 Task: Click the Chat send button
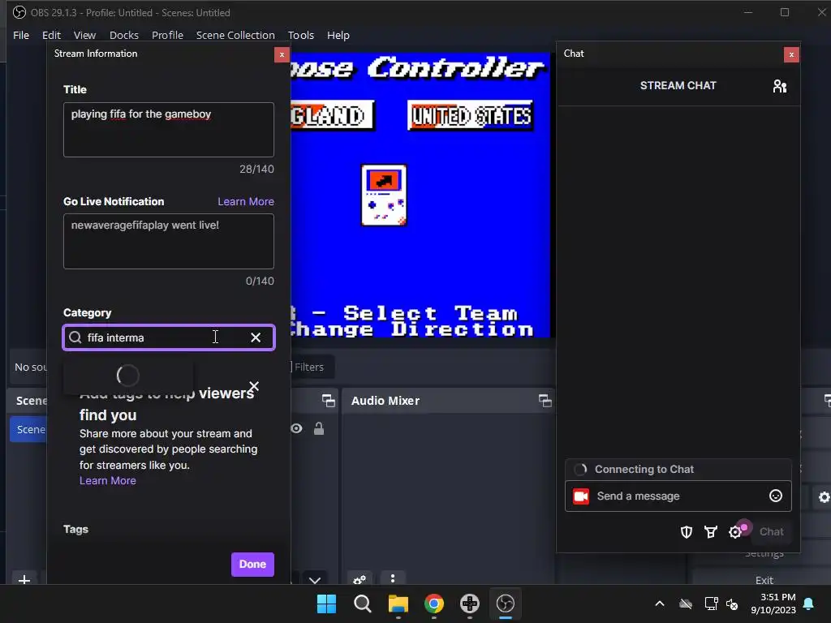pyautogui.click(x=771, y=532)
